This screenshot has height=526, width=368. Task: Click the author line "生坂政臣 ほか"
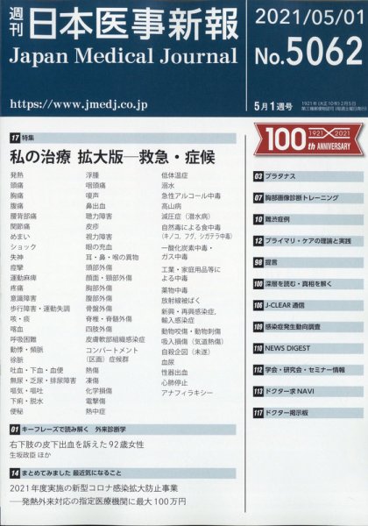click(31, 455)
